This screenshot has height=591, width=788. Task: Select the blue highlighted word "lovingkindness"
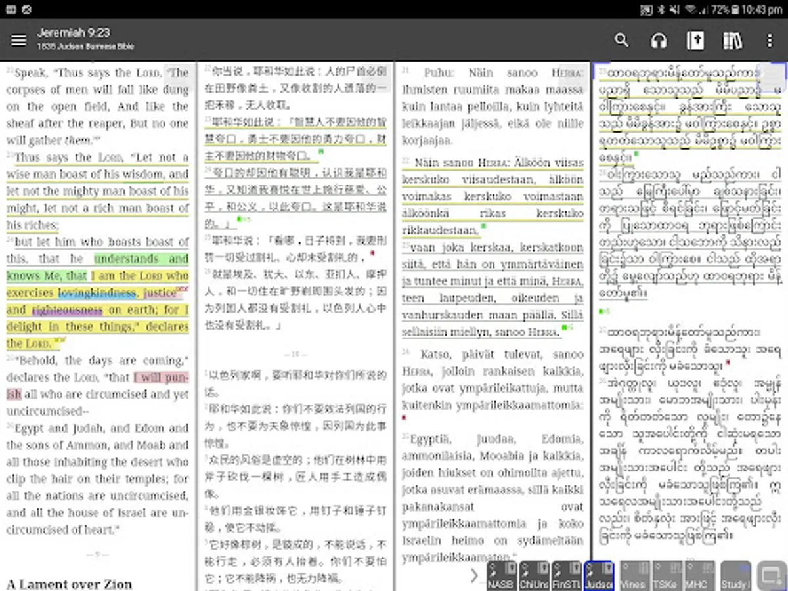click(97, 293)
